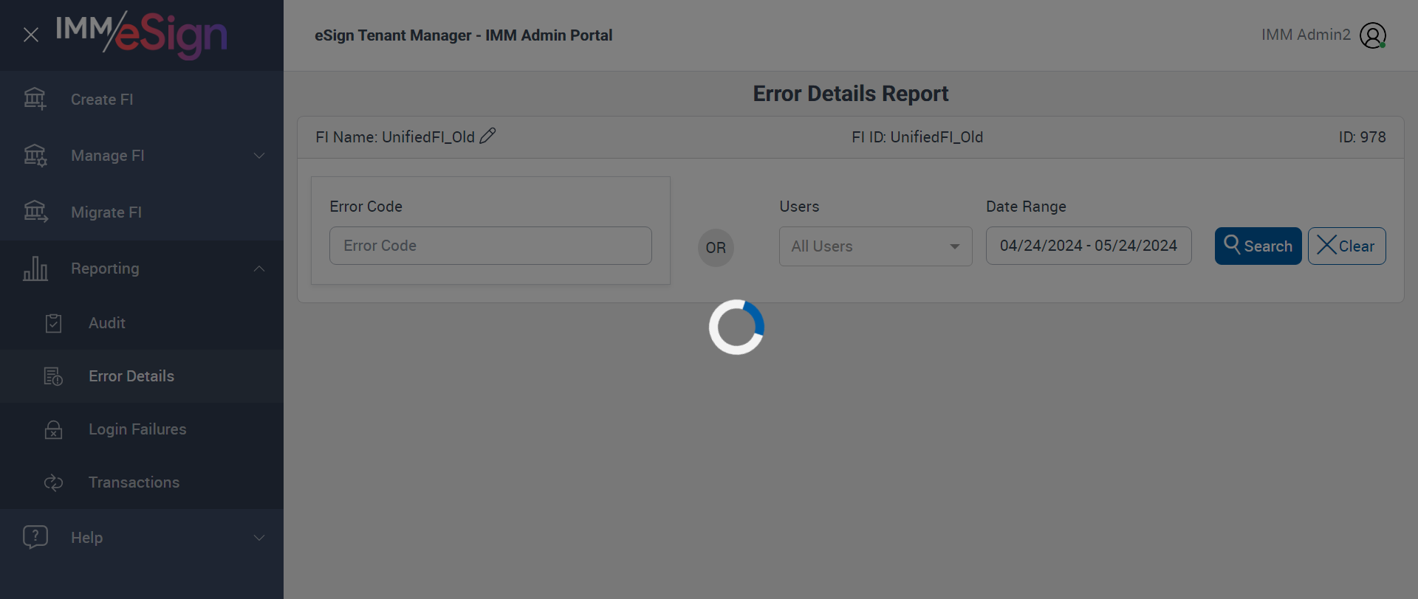Click the Clear button
Screen dimensions: 1418x599
1346,246
